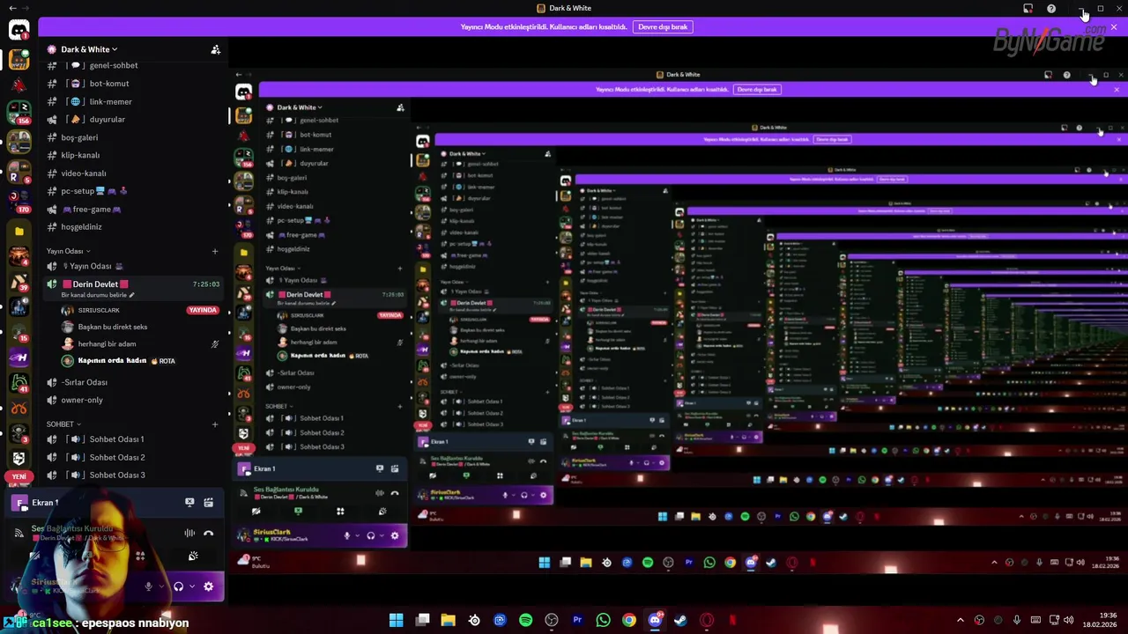Open Opera GX from the taskbar
Screen dimensions: 1128x634
pyautogui.click(x=706, y=620)
